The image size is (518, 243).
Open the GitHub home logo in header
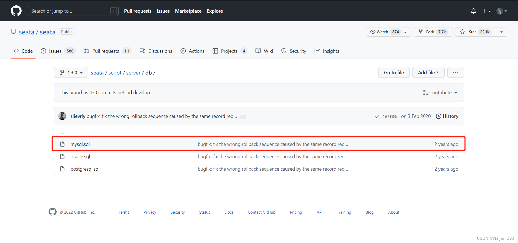tap(16, 11)
